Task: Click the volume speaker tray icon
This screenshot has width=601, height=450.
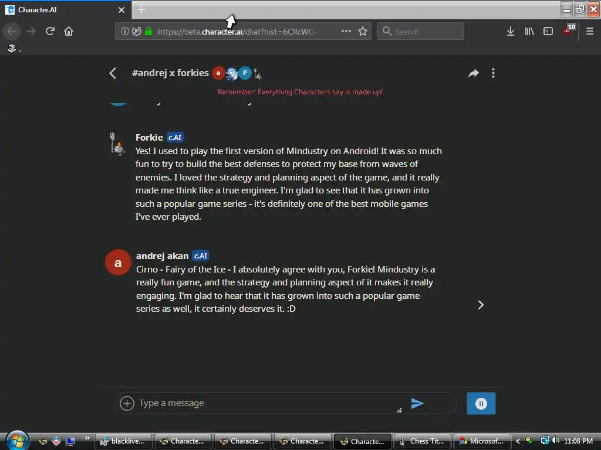Action: [x=555, y=441]
